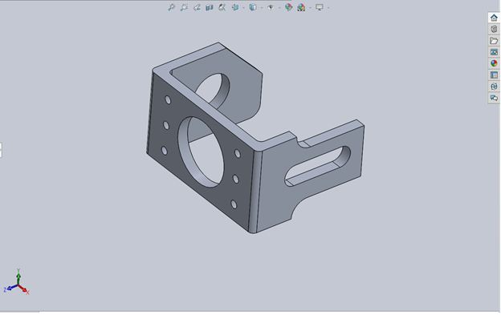This screenshot has height=315, width=501.
Task: Select the Zoom to Area magnifier
Action: point(184,7)
